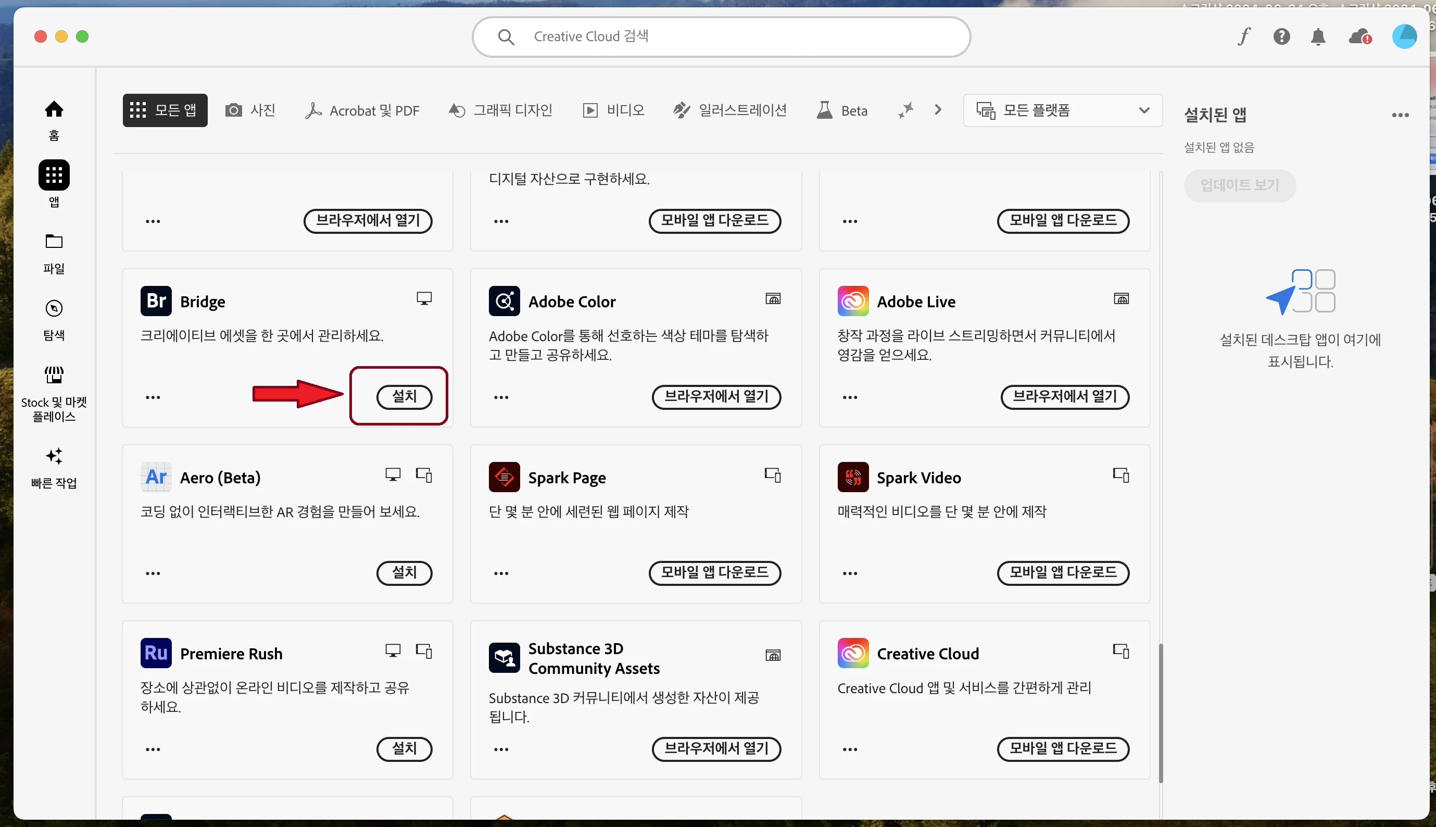1436x827 pixels.
Task: Open Bridge card more options menu
Action: [x=153, y=397]
